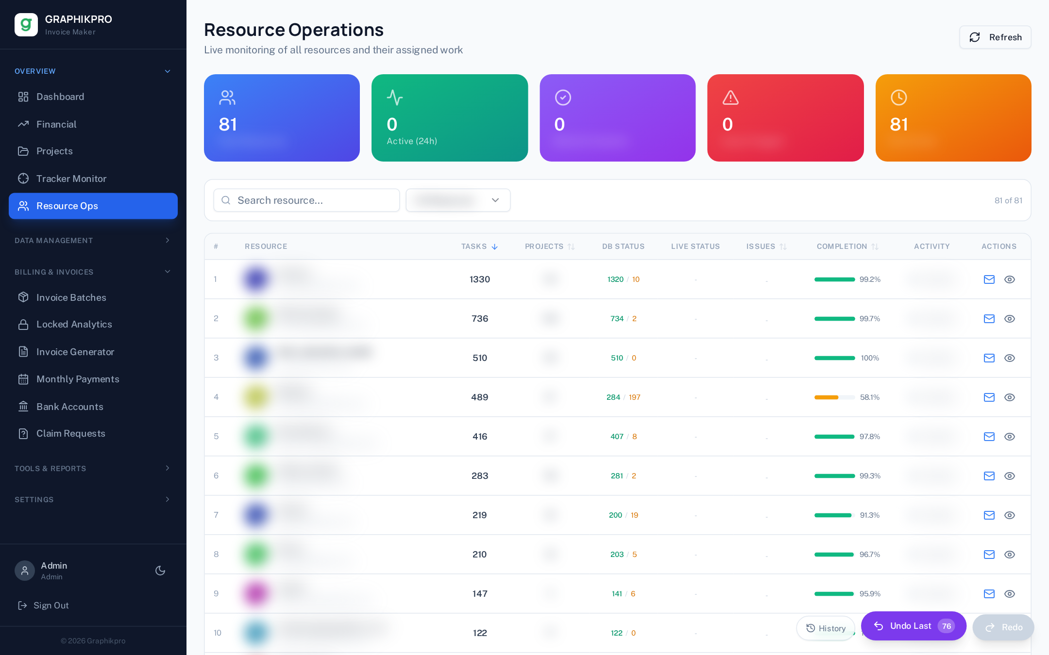Sort by Issues column
This screenshot has width=1049, height=655.
766,246
